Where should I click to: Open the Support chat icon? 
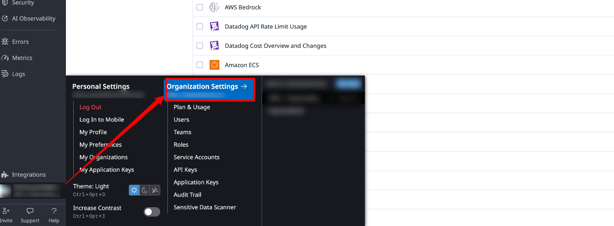(x=30, y=211)
